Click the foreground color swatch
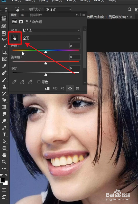The height and width of the screenshot is (204, 138). (2, 180)
